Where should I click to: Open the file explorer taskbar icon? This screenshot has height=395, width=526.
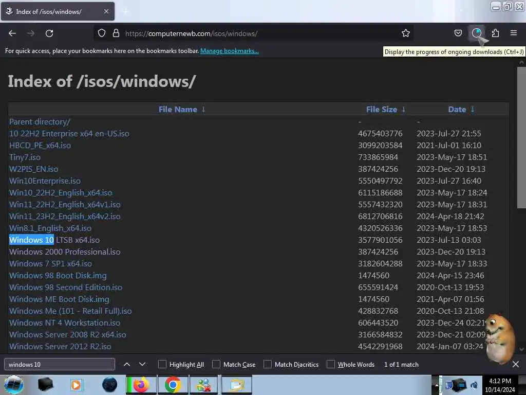[x=236, y=385]
